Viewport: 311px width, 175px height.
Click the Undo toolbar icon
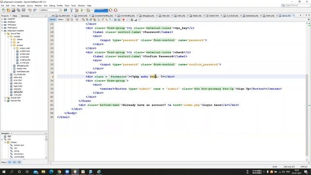pos(30,10)
